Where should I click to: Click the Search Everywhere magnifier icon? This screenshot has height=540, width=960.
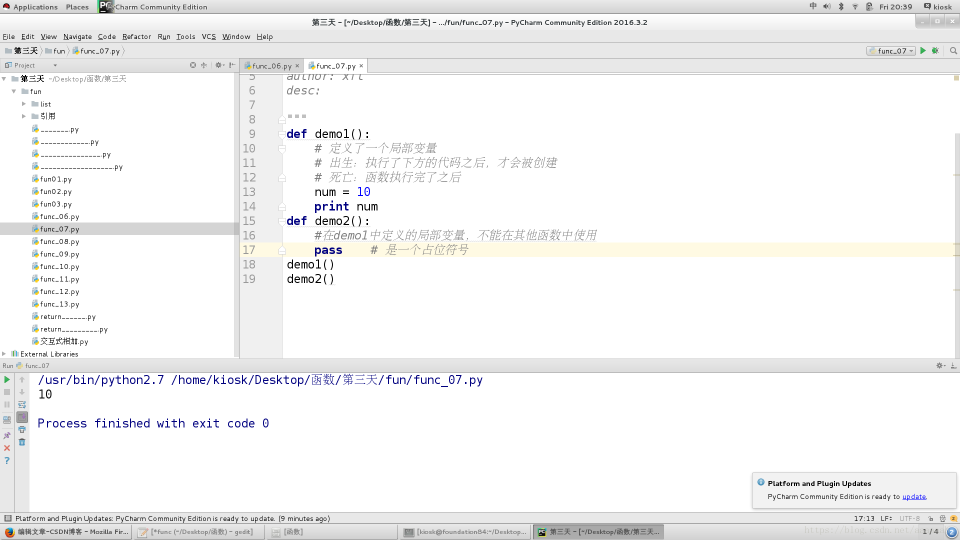(x=953, y=51)
